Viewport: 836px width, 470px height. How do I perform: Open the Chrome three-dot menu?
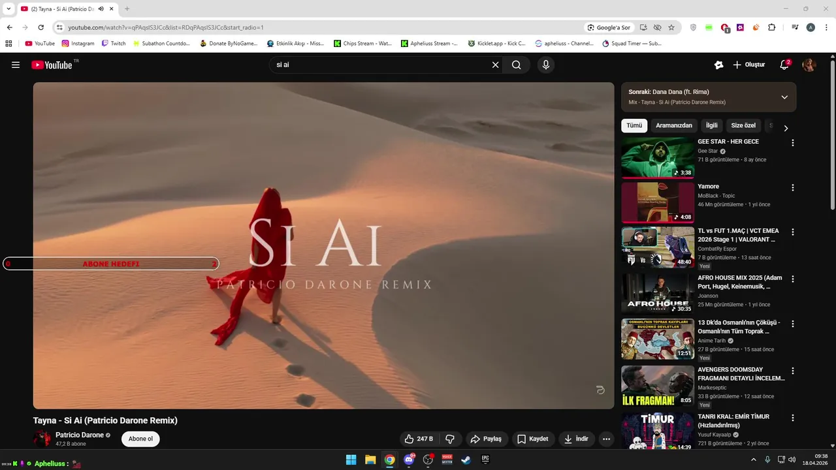[826, 27]
